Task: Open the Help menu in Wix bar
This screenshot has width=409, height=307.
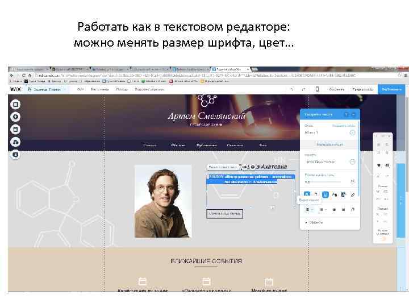Action: (122, 89)
